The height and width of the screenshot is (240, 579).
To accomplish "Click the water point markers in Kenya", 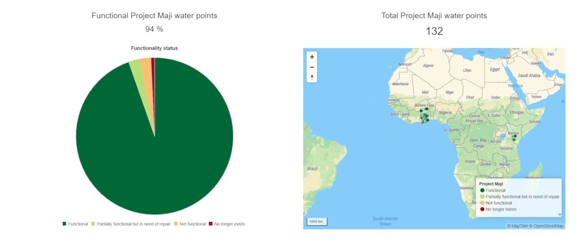I will click(x=514, y=138).
